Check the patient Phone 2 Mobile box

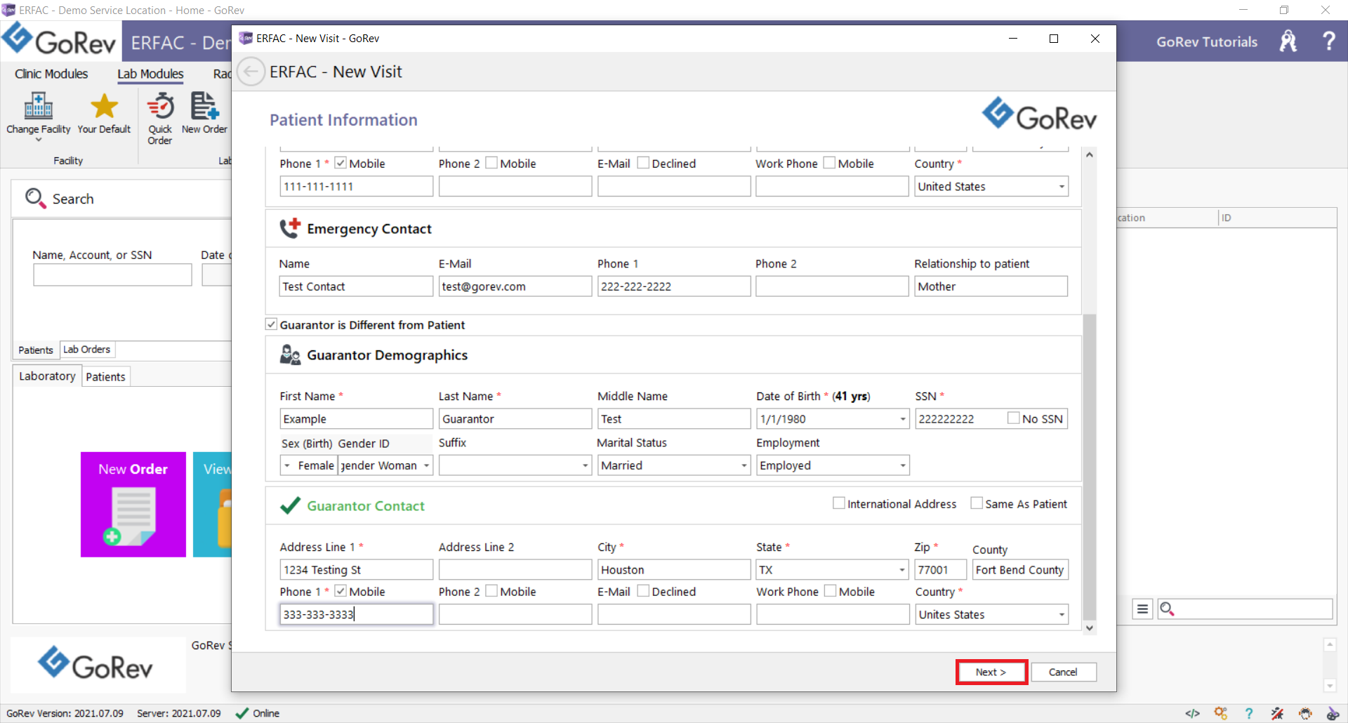click(491, 163)
